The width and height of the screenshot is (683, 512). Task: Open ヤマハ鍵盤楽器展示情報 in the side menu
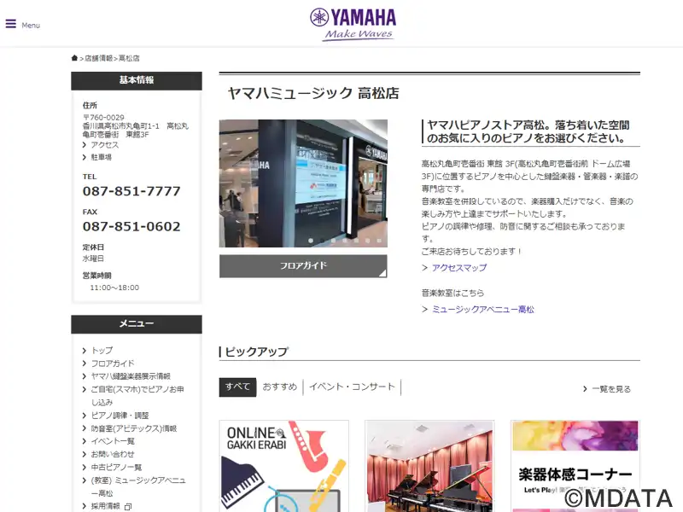(x=131, y=376)
